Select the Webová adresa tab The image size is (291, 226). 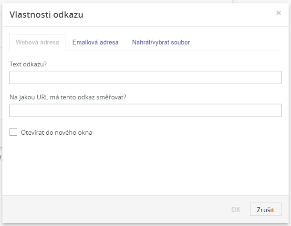click(x=37, y=43)
